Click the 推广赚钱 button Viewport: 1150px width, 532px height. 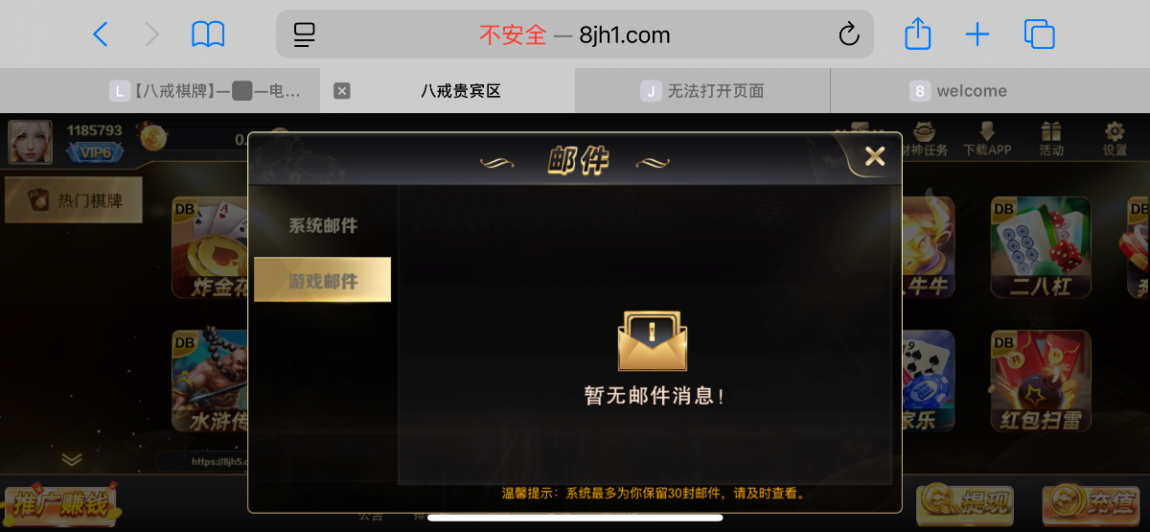point(59,504)
